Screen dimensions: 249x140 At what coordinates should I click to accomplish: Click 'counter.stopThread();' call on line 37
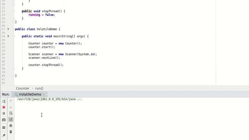point(46,65)
